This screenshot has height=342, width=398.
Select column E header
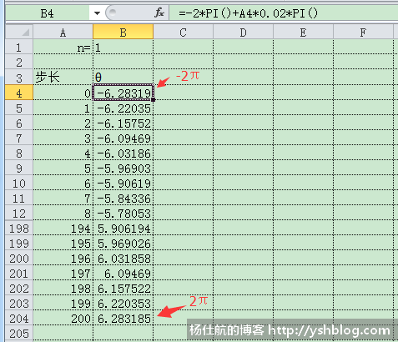click(304, 33)
